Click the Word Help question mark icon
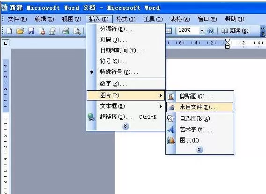This screenshot has height=194, width=266. (211, 31)
